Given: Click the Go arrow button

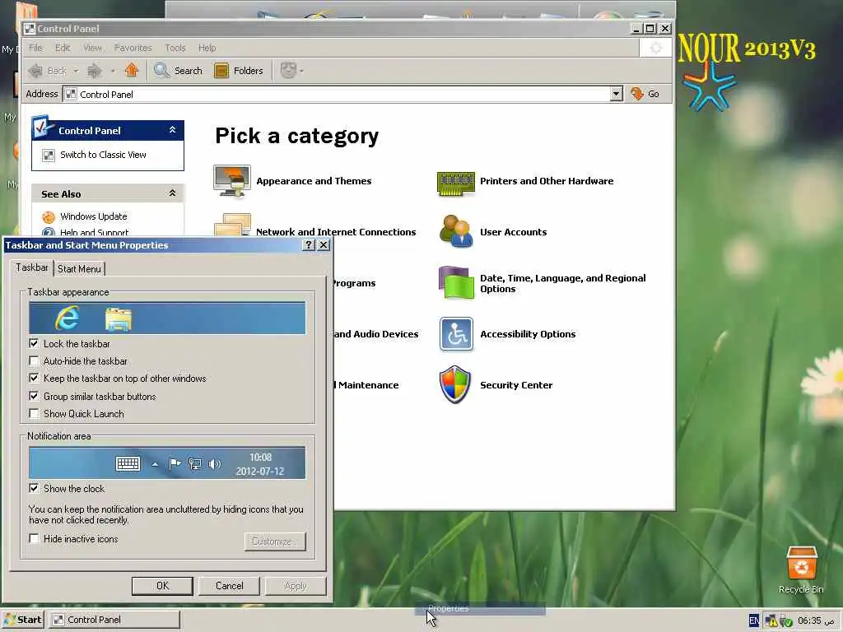Looking at the screenshot, I should (645, 94).
